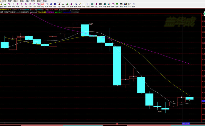Click the 前进 forward arrow
205x126 pixels.
88,5
